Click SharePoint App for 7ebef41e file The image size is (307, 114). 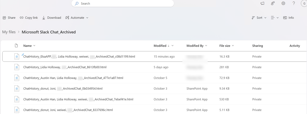coord(197,99)
